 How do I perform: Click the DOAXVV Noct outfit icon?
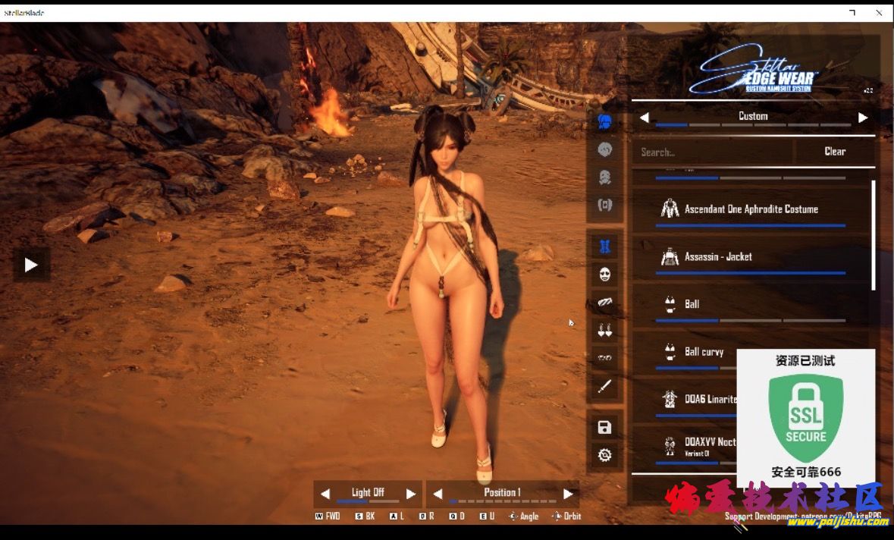coord(670,445)
